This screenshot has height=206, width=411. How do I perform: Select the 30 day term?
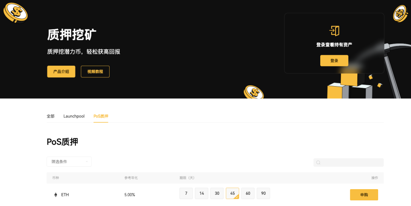217,194
